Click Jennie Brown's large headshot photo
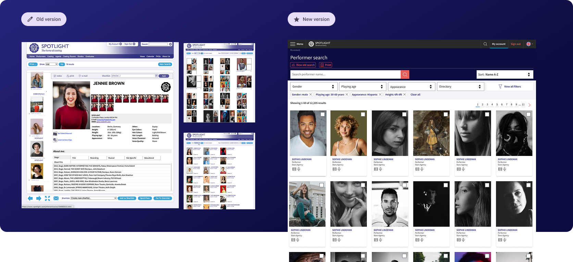This screenshot has height=262, width=573. 71,105
